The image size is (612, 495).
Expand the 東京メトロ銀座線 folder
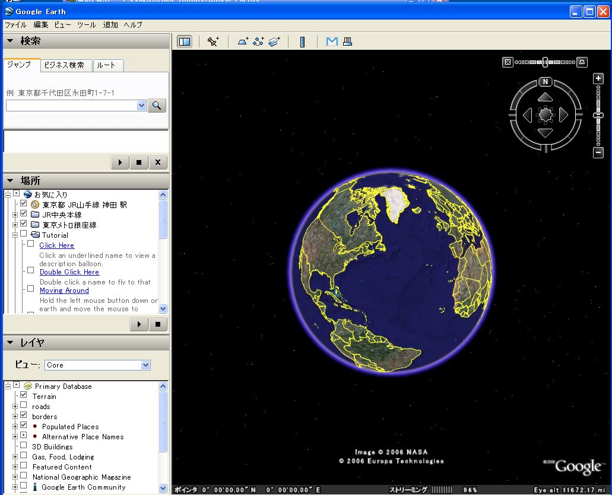[15, 225]
